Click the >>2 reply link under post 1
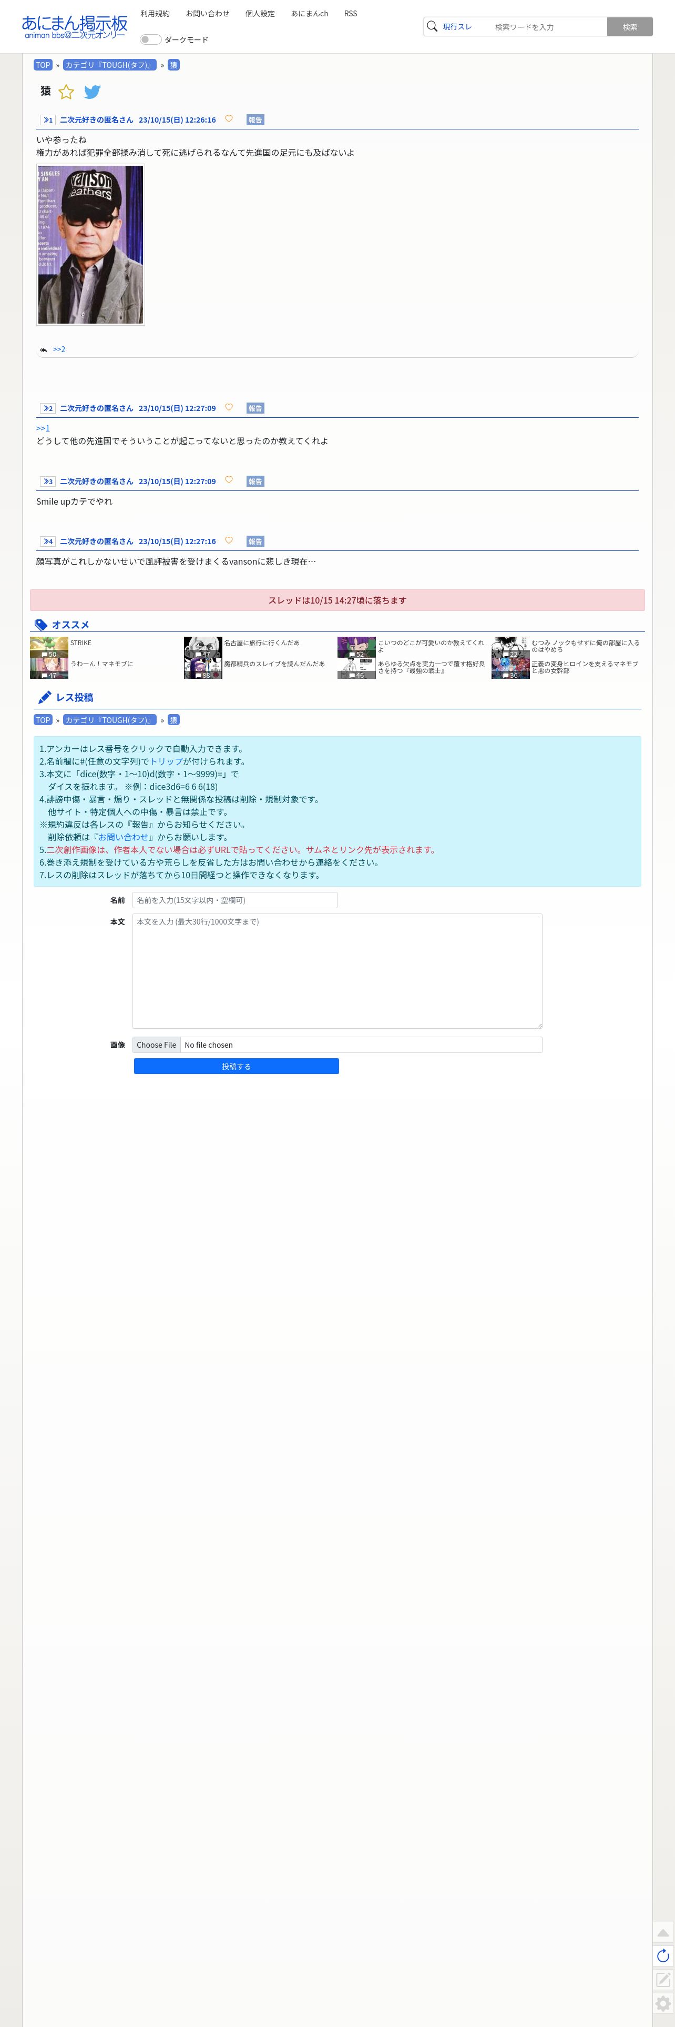The image size is (675, 2027). [59, 349]
